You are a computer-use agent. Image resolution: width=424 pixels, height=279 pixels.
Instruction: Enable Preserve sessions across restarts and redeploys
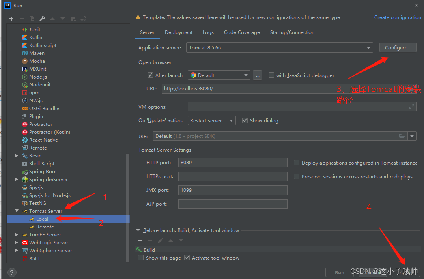click(297, 176)
